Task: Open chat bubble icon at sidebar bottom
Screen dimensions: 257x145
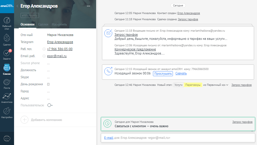Action: 7,138
